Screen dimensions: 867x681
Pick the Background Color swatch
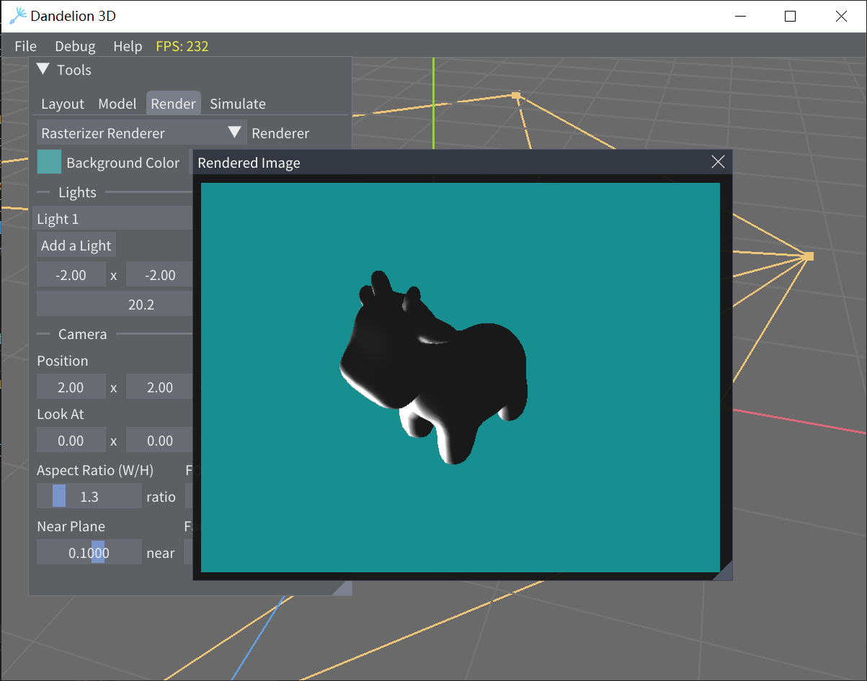pyautogui.click(x=50, y=162)
